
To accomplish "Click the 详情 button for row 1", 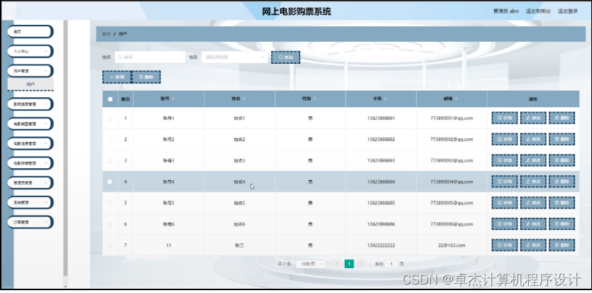I will click(x=504, y=118).
